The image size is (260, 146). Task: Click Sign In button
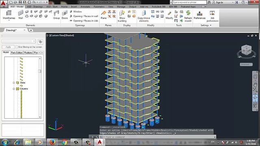(x=218, y=2)
